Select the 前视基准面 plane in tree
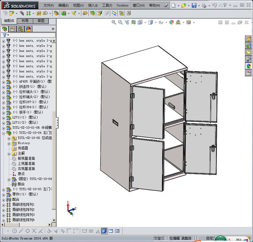 point(26,159)
